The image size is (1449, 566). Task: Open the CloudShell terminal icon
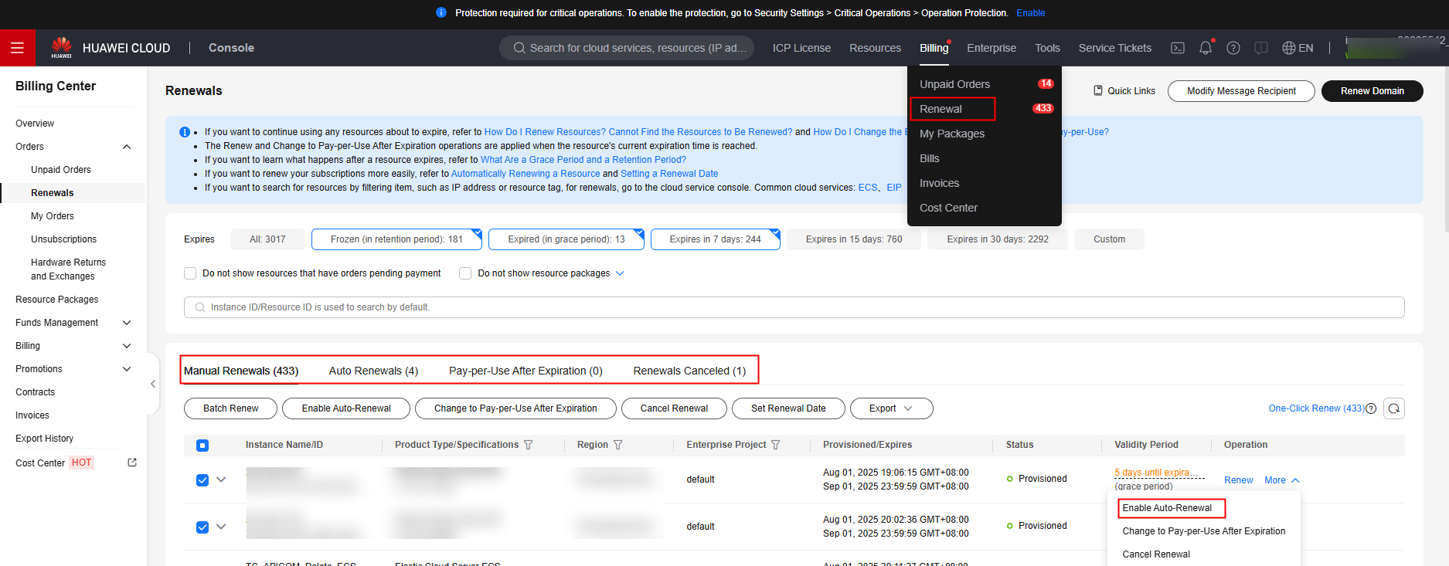click(x=1178, y=48)
